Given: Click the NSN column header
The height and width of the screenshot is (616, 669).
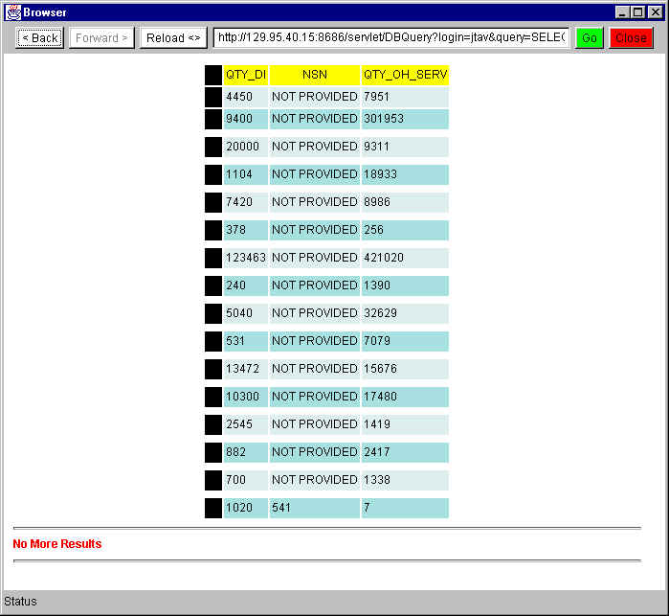Looking at the screenshot, I should coord(314,75).
